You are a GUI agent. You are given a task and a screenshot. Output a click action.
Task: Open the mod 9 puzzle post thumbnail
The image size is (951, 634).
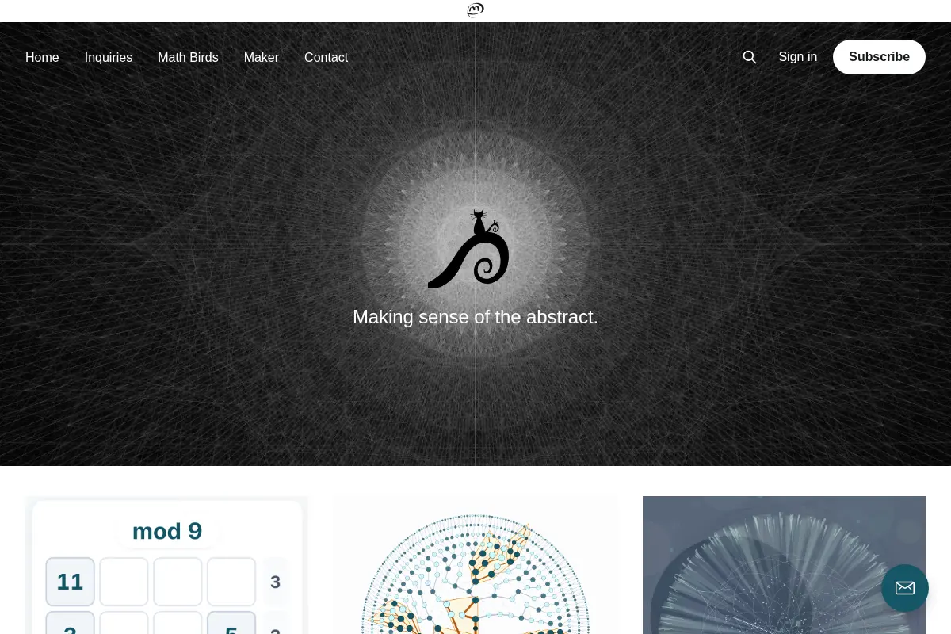click(x=166, y=565)
